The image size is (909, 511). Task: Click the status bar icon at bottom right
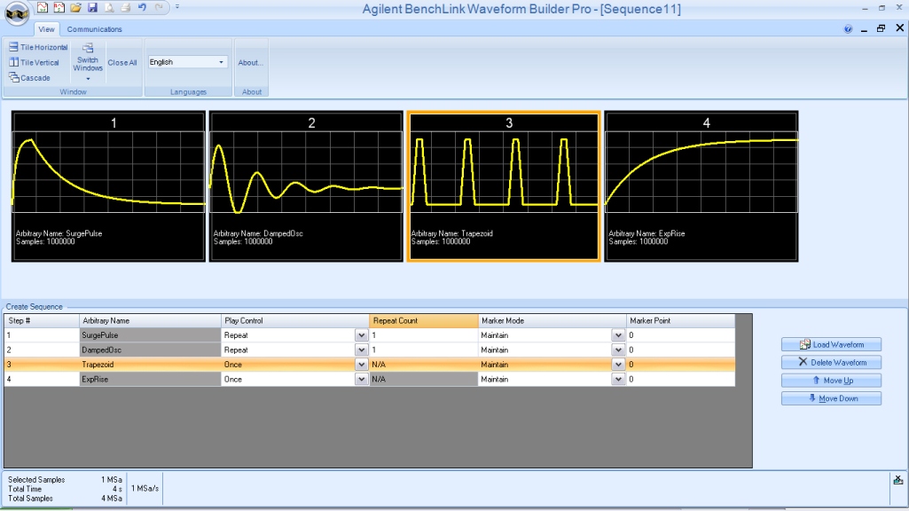click(x=897, y=480)
